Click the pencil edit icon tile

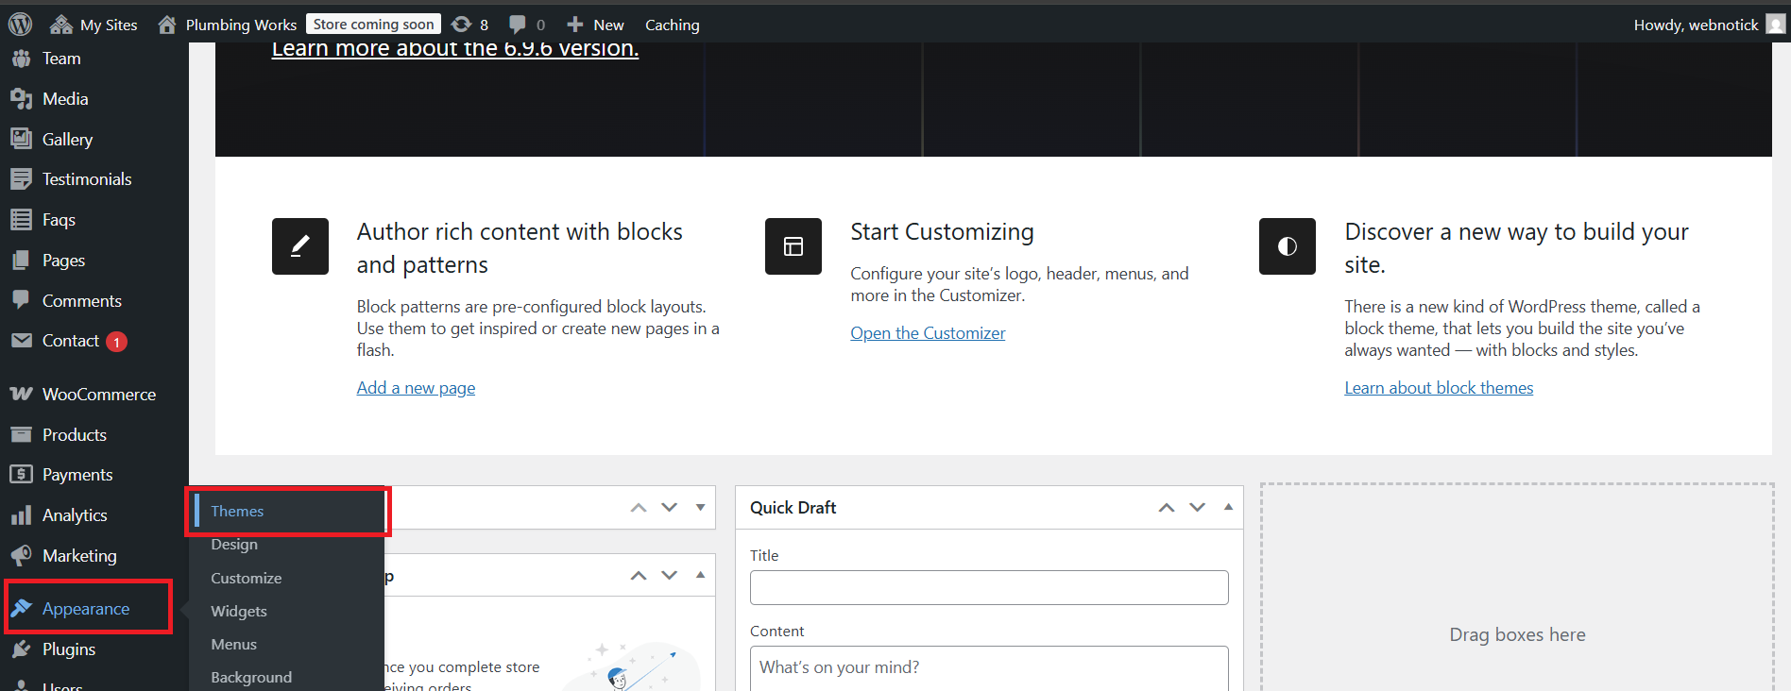click(300, 246)
